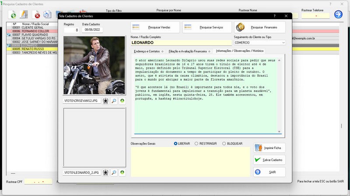
Task: Click the Pesquisar Financeiro button
Action: [260, 27]
